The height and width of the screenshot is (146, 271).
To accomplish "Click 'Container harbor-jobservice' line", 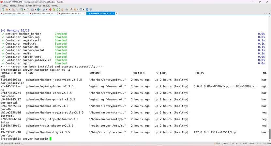I will (x=28, y=60).
